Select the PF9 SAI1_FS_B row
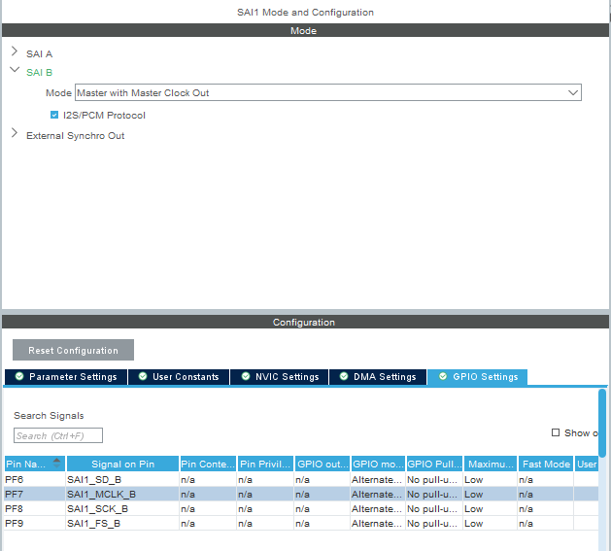This screenshot has width=611, height=551. pos(301,524)
